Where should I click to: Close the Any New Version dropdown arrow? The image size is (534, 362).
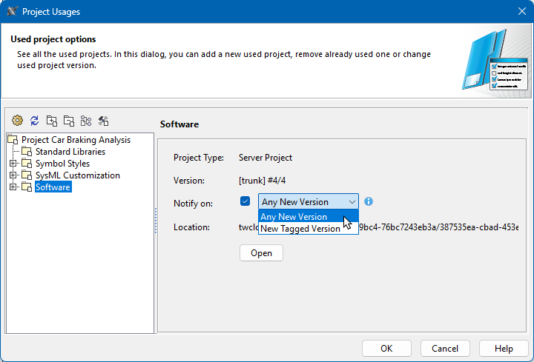coord(352,202)
